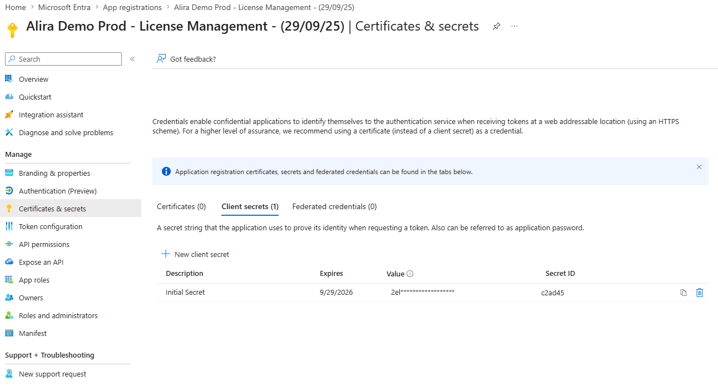The image size is (718, 386).
Task: Collapse the sidebar menu
Action: (x=132, y=59)
